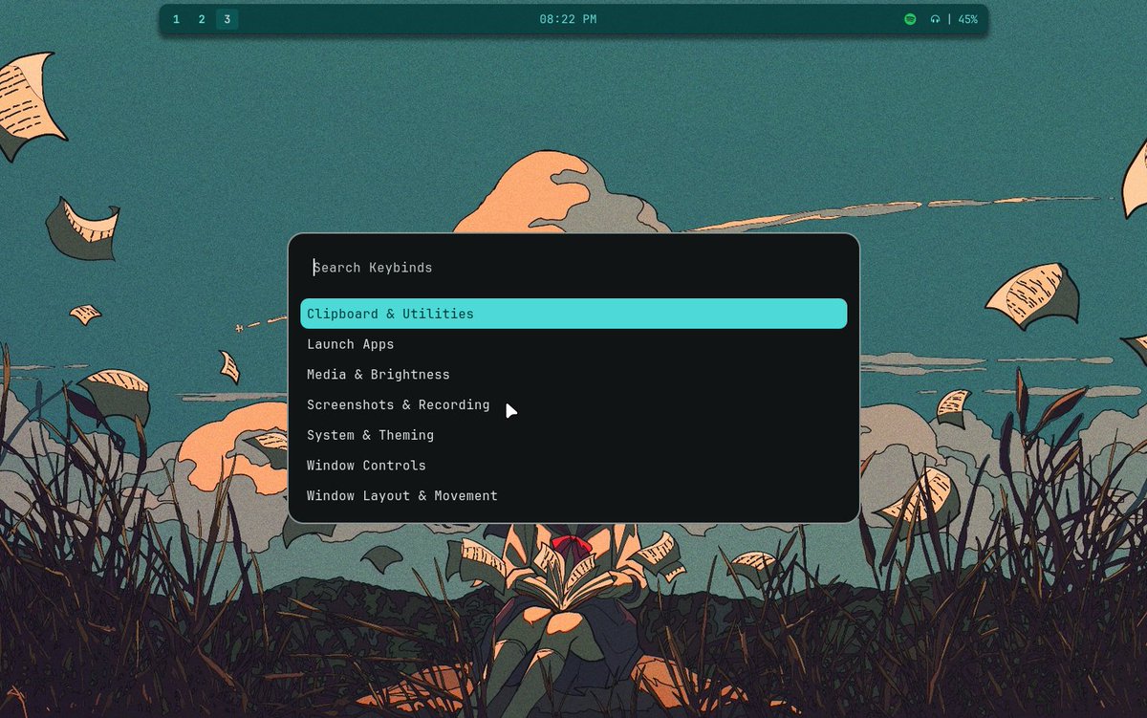Screen dimensions: 1147x718
Task: Choose Media & Brightness entry
Action: (x=573, y=375)
